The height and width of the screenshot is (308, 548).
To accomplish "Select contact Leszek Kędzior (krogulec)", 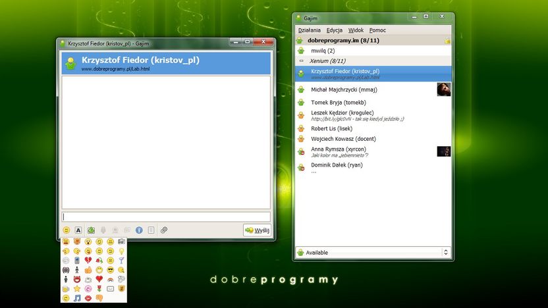I will pos(373,116).
